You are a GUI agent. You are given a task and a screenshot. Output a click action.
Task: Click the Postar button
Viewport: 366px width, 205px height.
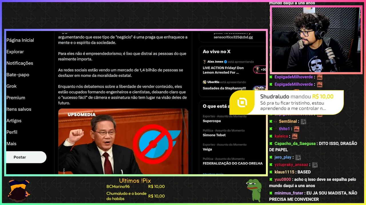pos(26,157)
